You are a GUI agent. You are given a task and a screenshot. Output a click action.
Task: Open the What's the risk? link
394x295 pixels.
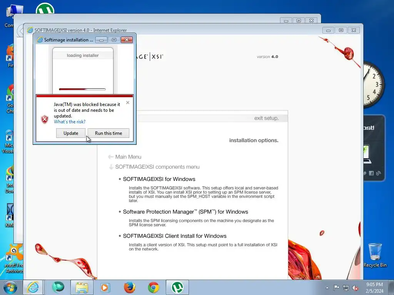tap(70, 122)
